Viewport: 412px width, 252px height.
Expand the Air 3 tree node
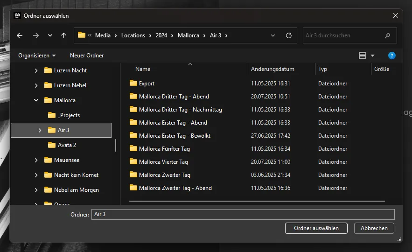point(40,130)
